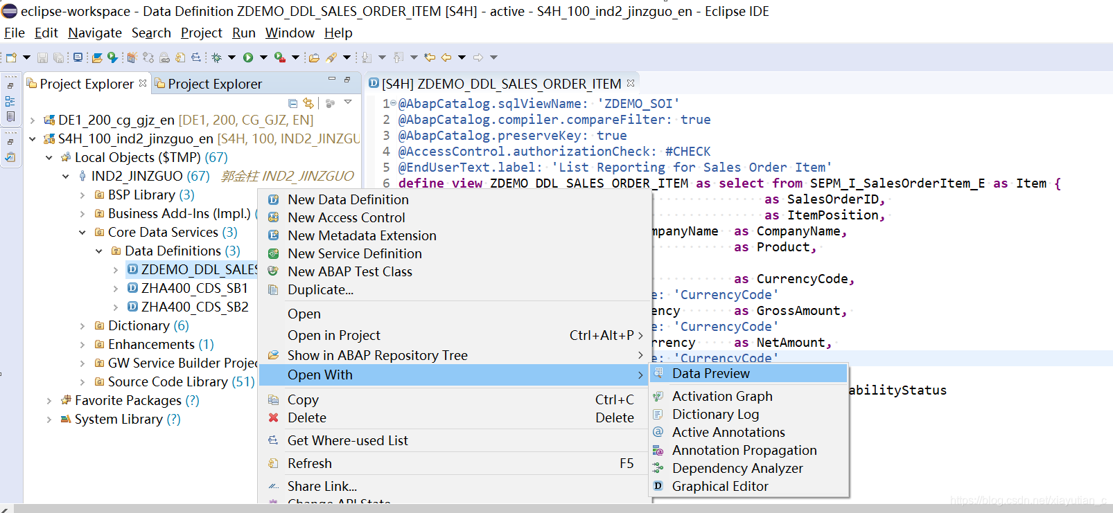Image resolution: width=1113 pixels, height=513 pixels.
Task: Collapse the Core Data Services folder
Action: pyautogui.click(x=82, y=233)
